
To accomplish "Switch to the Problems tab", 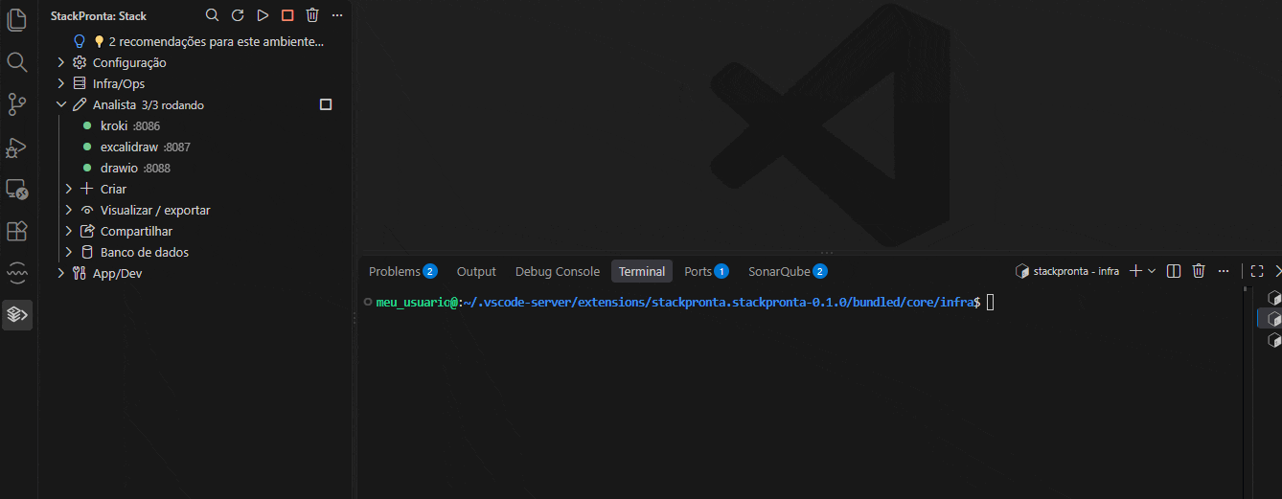I will coord(403,271).
